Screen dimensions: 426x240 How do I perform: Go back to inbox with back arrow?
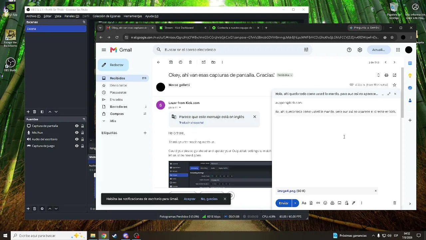tap(158, 62)
